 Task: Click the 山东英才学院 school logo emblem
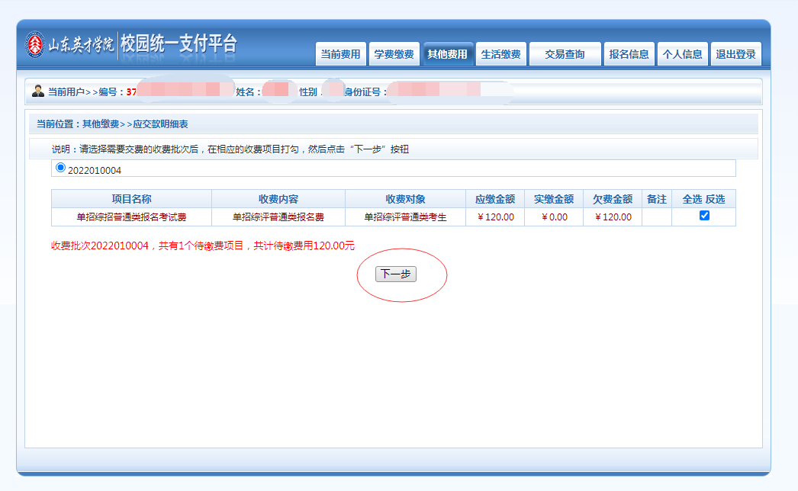point(36,45)
